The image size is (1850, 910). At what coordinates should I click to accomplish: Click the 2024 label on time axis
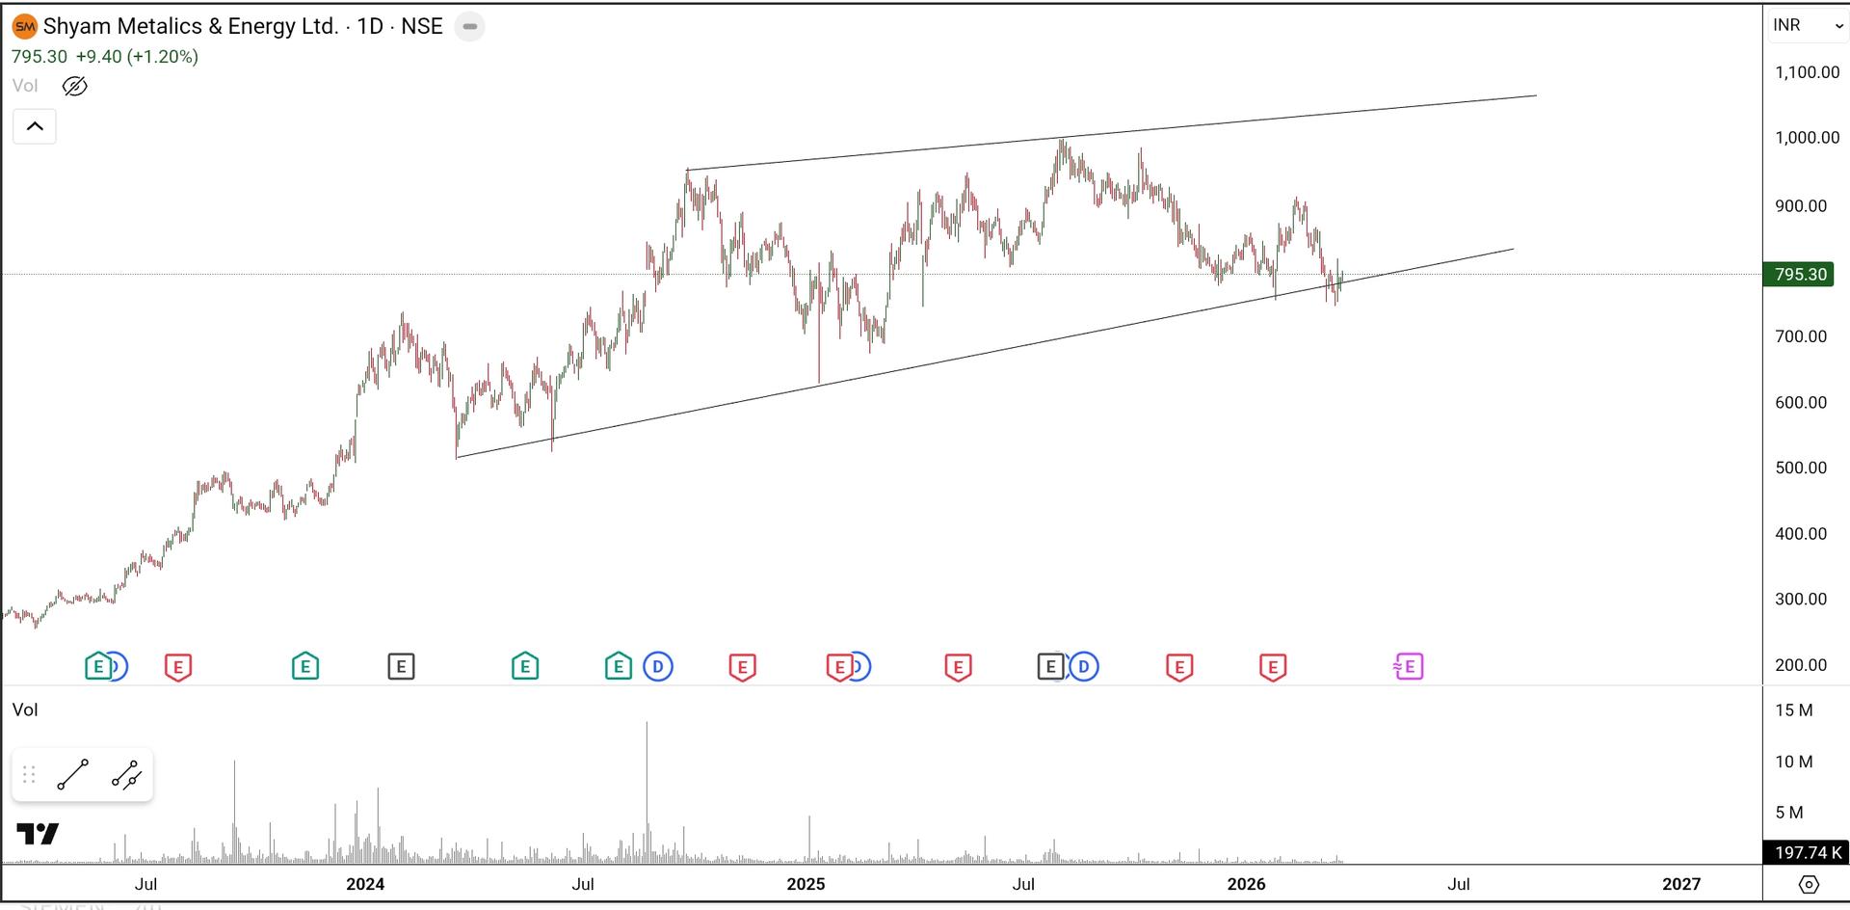click(x=365, y=884)
